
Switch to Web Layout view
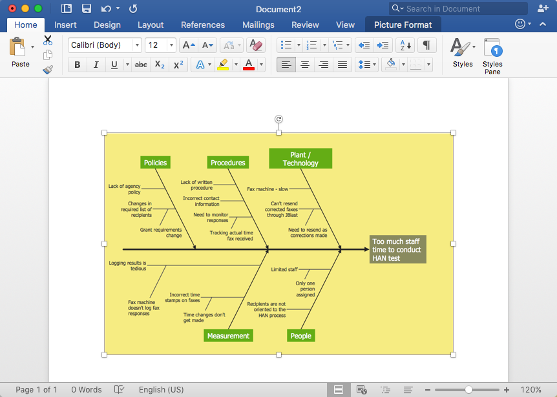pyautogui.click(x=362, y=389)
